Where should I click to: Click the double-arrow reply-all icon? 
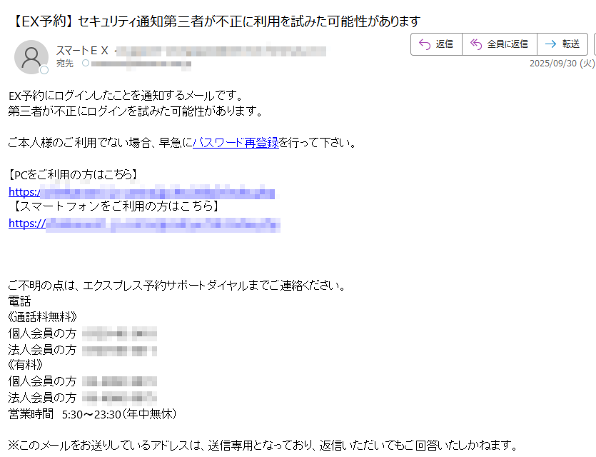point(476,44)
